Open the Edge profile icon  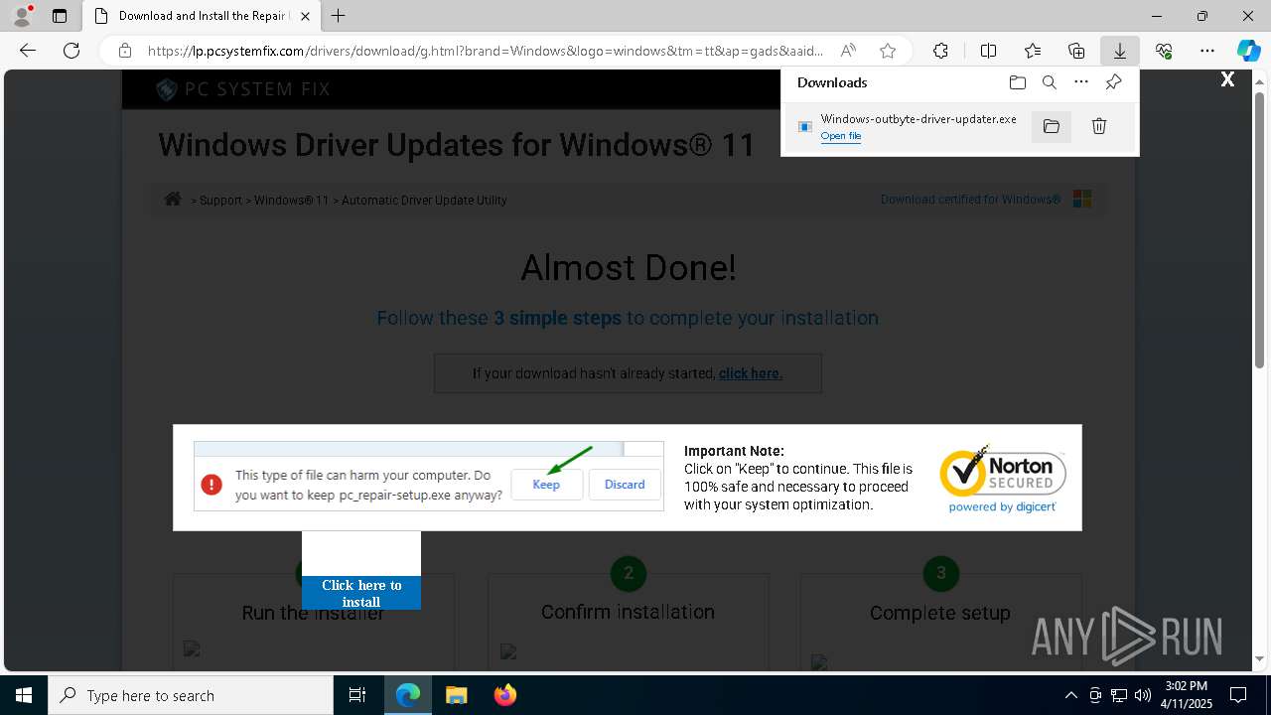coord(21,16)
